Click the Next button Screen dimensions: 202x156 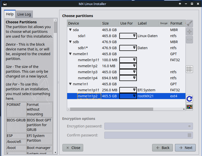click(185, 148)
